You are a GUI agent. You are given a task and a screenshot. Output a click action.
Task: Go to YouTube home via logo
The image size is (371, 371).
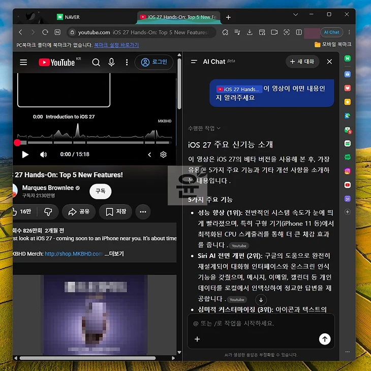56,63
